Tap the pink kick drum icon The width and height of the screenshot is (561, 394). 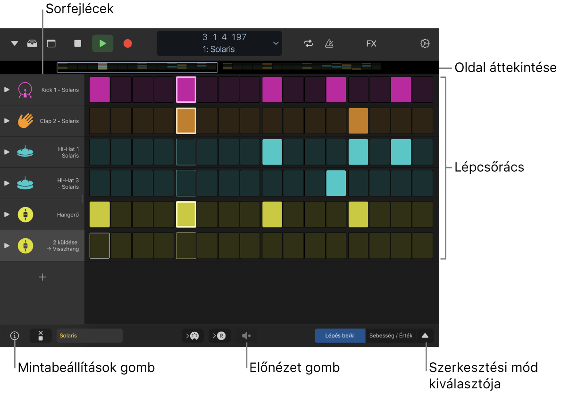tap(25, 90)
